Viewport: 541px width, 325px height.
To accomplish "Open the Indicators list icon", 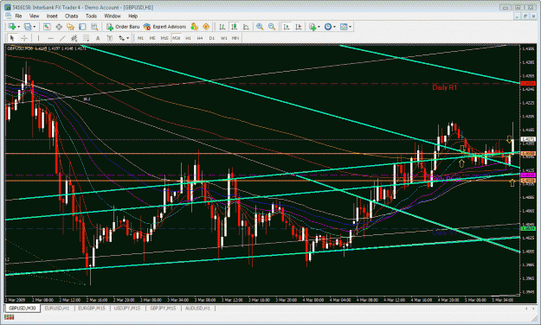I will point(312,27).
